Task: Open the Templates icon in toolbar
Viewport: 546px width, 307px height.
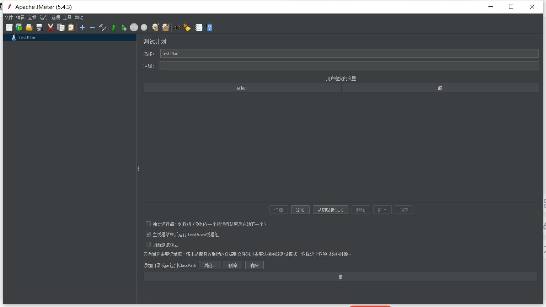Action: tap(19, 27)
